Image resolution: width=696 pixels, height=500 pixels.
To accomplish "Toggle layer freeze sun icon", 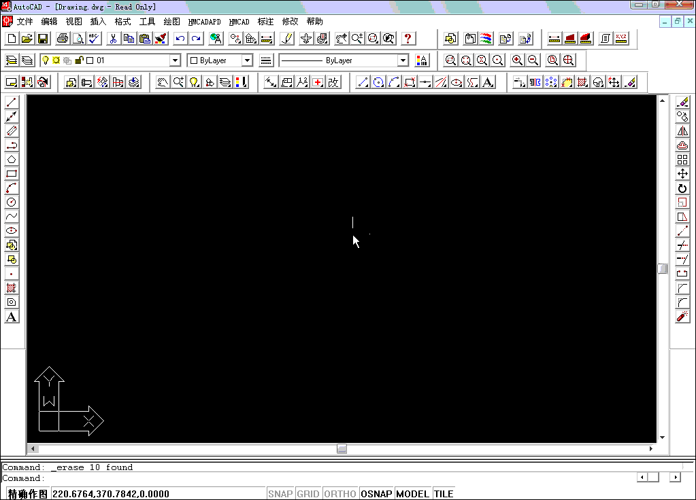I will click(56, 60).
